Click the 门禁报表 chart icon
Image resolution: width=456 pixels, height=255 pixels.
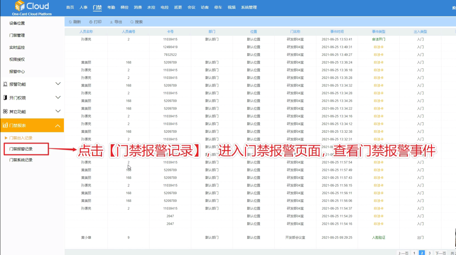(x=5, y=125)
